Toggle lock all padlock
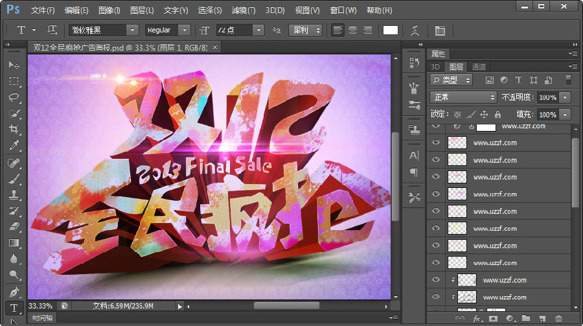 point(498,115)
